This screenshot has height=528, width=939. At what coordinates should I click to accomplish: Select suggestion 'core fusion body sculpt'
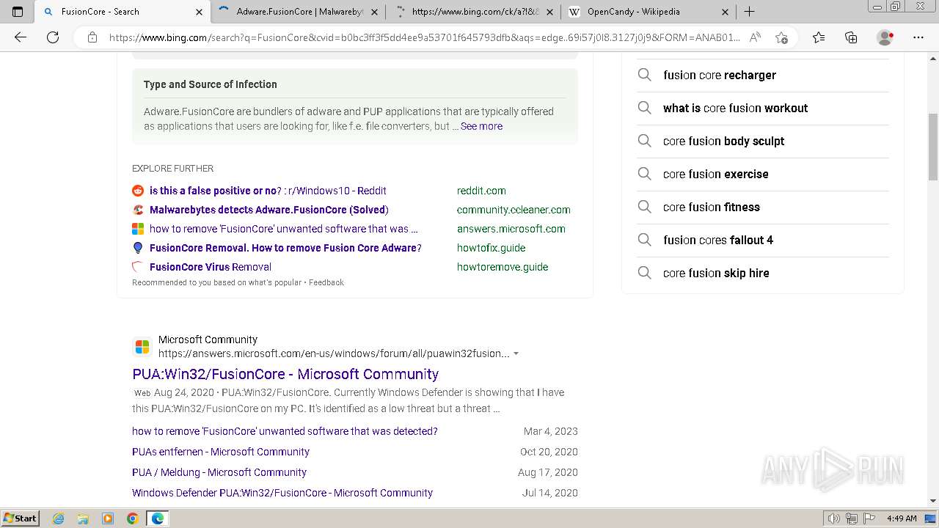click(x=723, y=141)
